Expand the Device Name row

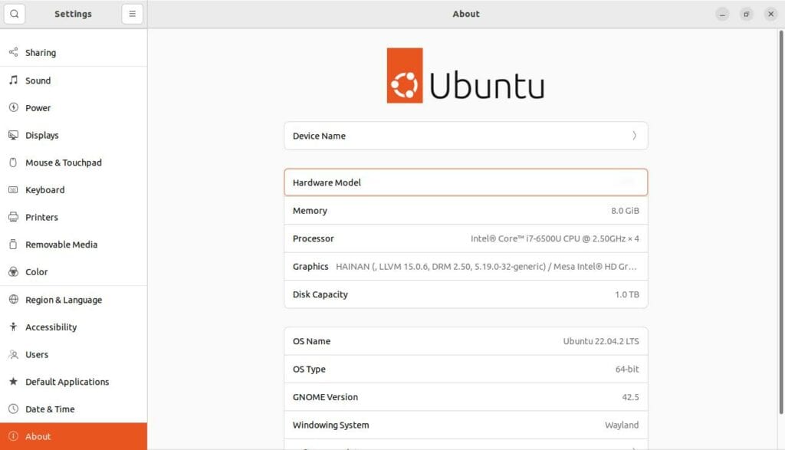[x=465, y=136]
